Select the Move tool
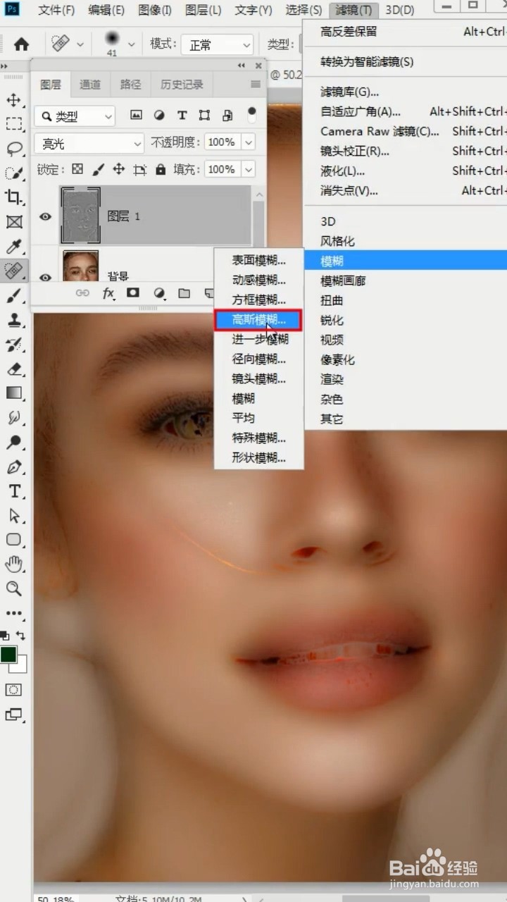Image resolution: width=507 pixels, height=902 pixels. (x=13, y=99)
